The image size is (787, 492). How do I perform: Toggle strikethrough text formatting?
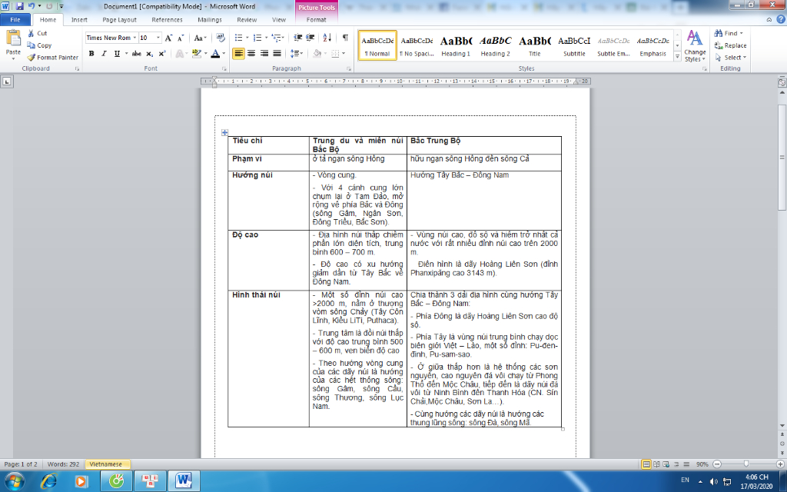click(x=136, y=54)
